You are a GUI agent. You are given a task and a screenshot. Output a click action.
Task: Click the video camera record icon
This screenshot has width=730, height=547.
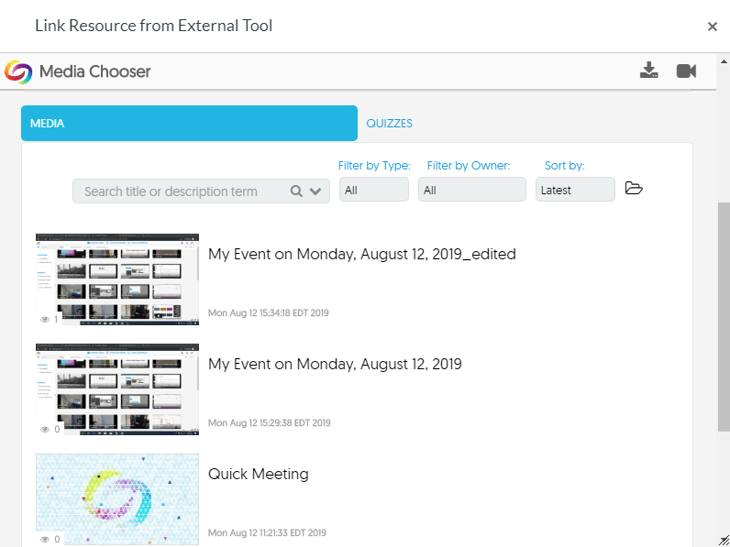point(686,71)
